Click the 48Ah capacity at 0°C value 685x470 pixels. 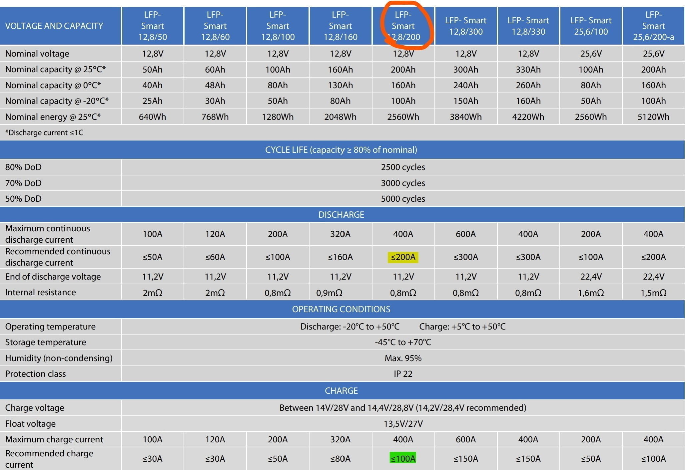pyautogui.click(x=215, y=85)
